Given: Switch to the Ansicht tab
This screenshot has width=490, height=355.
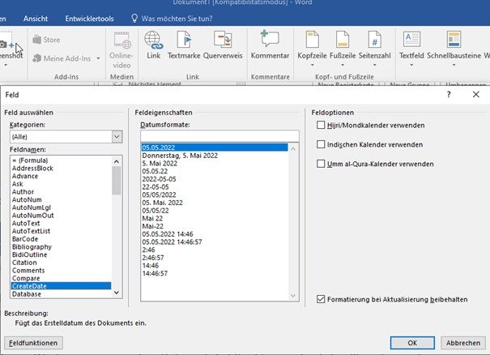Looking at the screenshot, I should click(36, 17).
